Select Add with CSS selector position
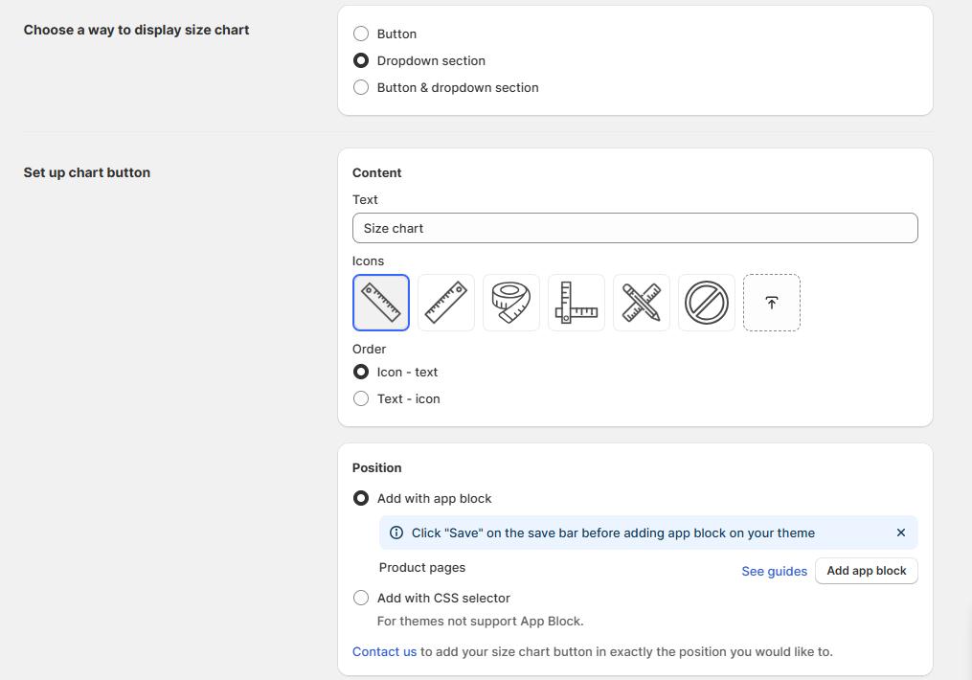 pos(361,599)
